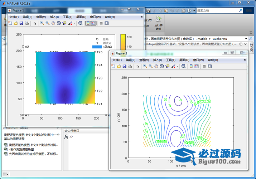The height and width of the screenshot is (179, 256).
Task: Open brush color dropdown arrow in Figure 1
Action: click(x=74, y=23)
